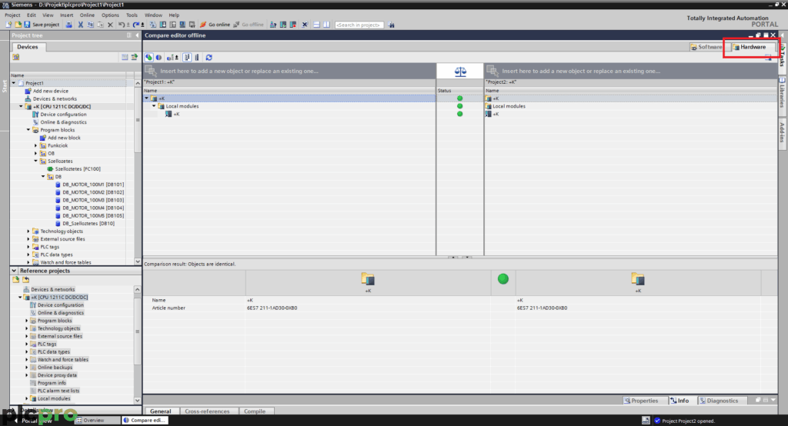The width and height of the screenshot is (788, 426).
Task: Collapse the Szellozetes folder
Action: [x=35, y=161]
